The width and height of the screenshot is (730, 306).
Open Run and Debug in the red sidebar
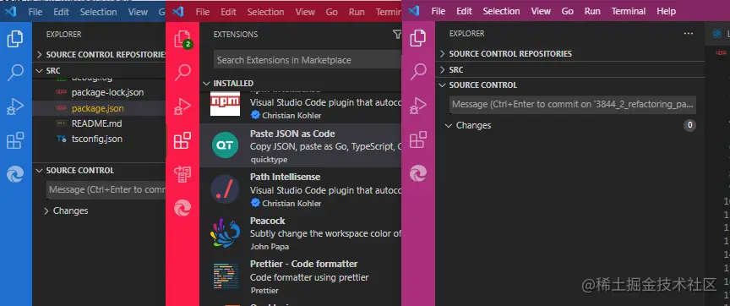point(182,107)
